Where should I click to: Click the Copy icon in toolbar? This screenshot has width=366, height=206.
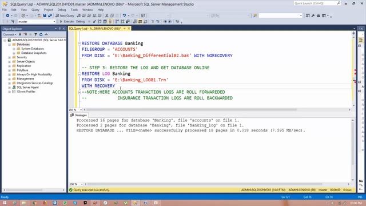[x=112, y=15]
